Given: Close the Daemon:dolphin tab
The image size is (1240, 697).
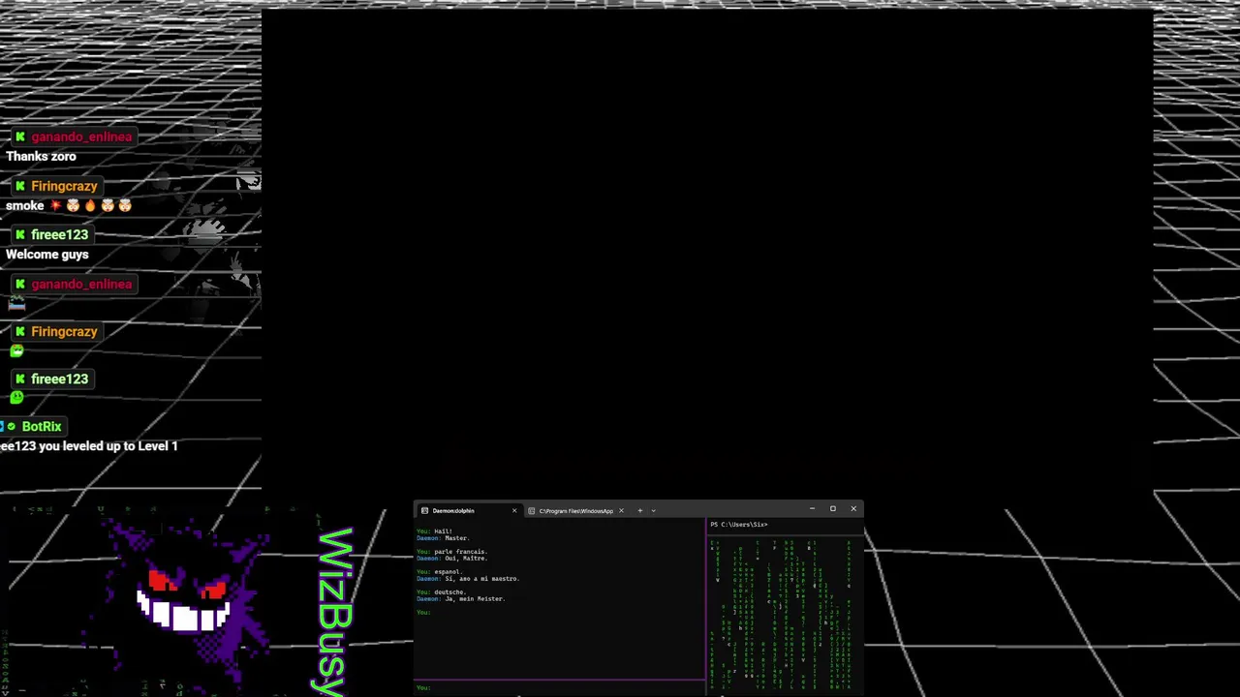Looking at the screenshot, I should coord(514,510).
